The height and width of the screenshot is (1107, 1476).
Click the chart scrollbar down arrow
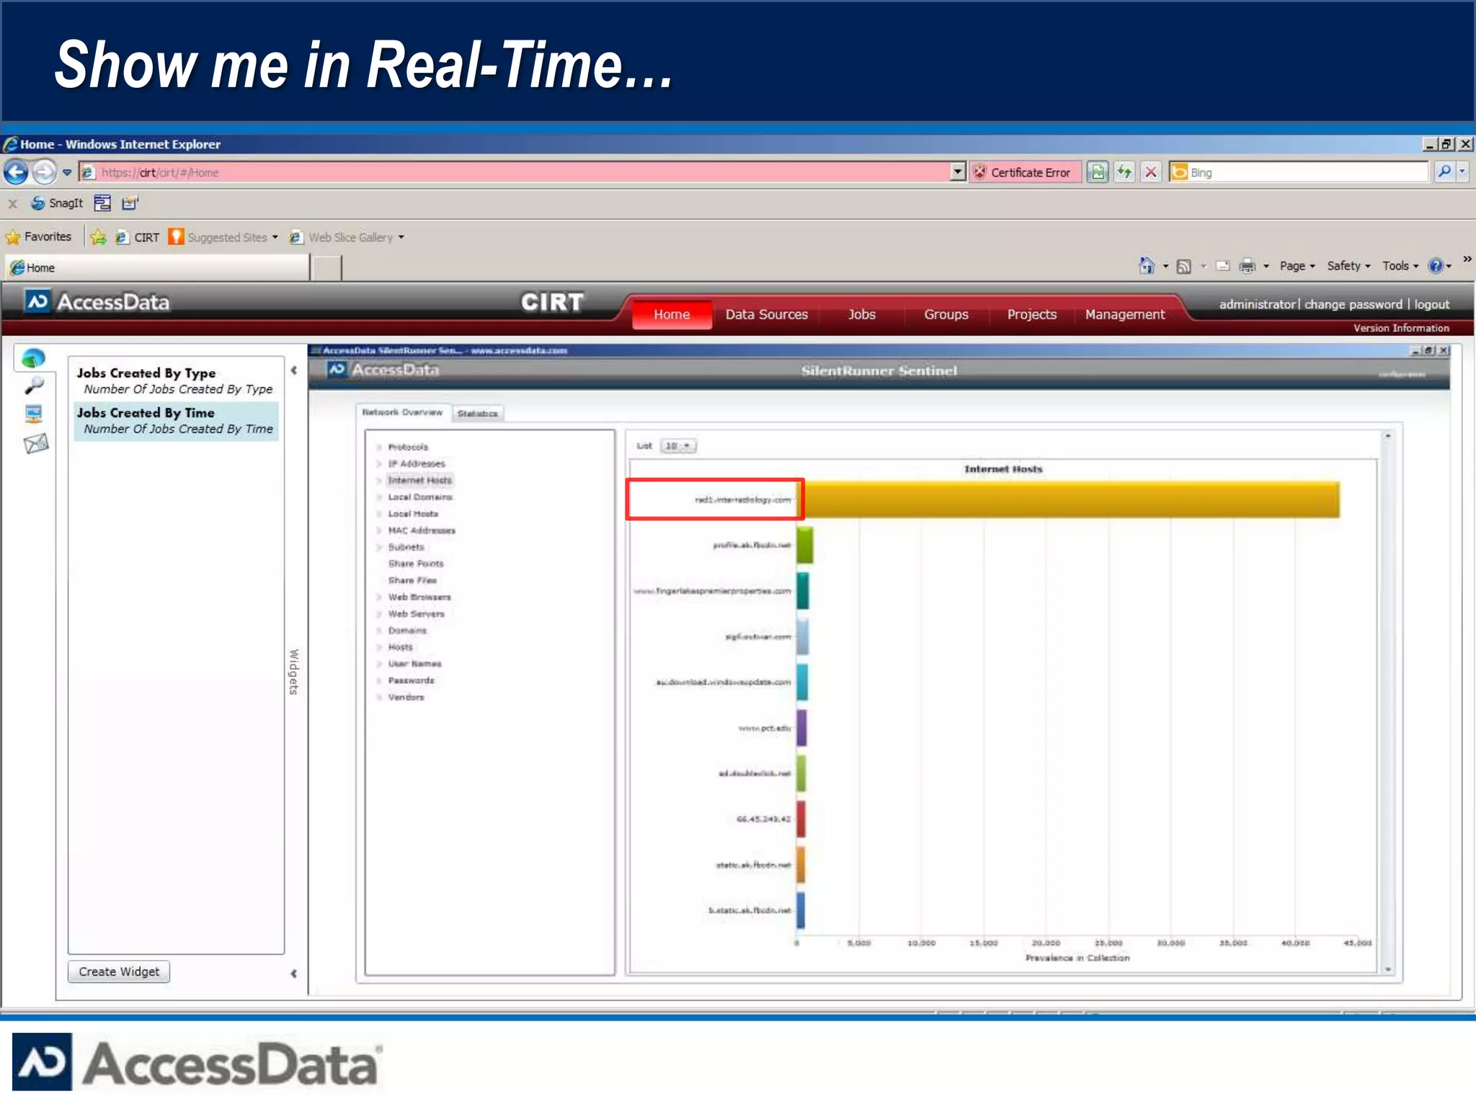1388,969
